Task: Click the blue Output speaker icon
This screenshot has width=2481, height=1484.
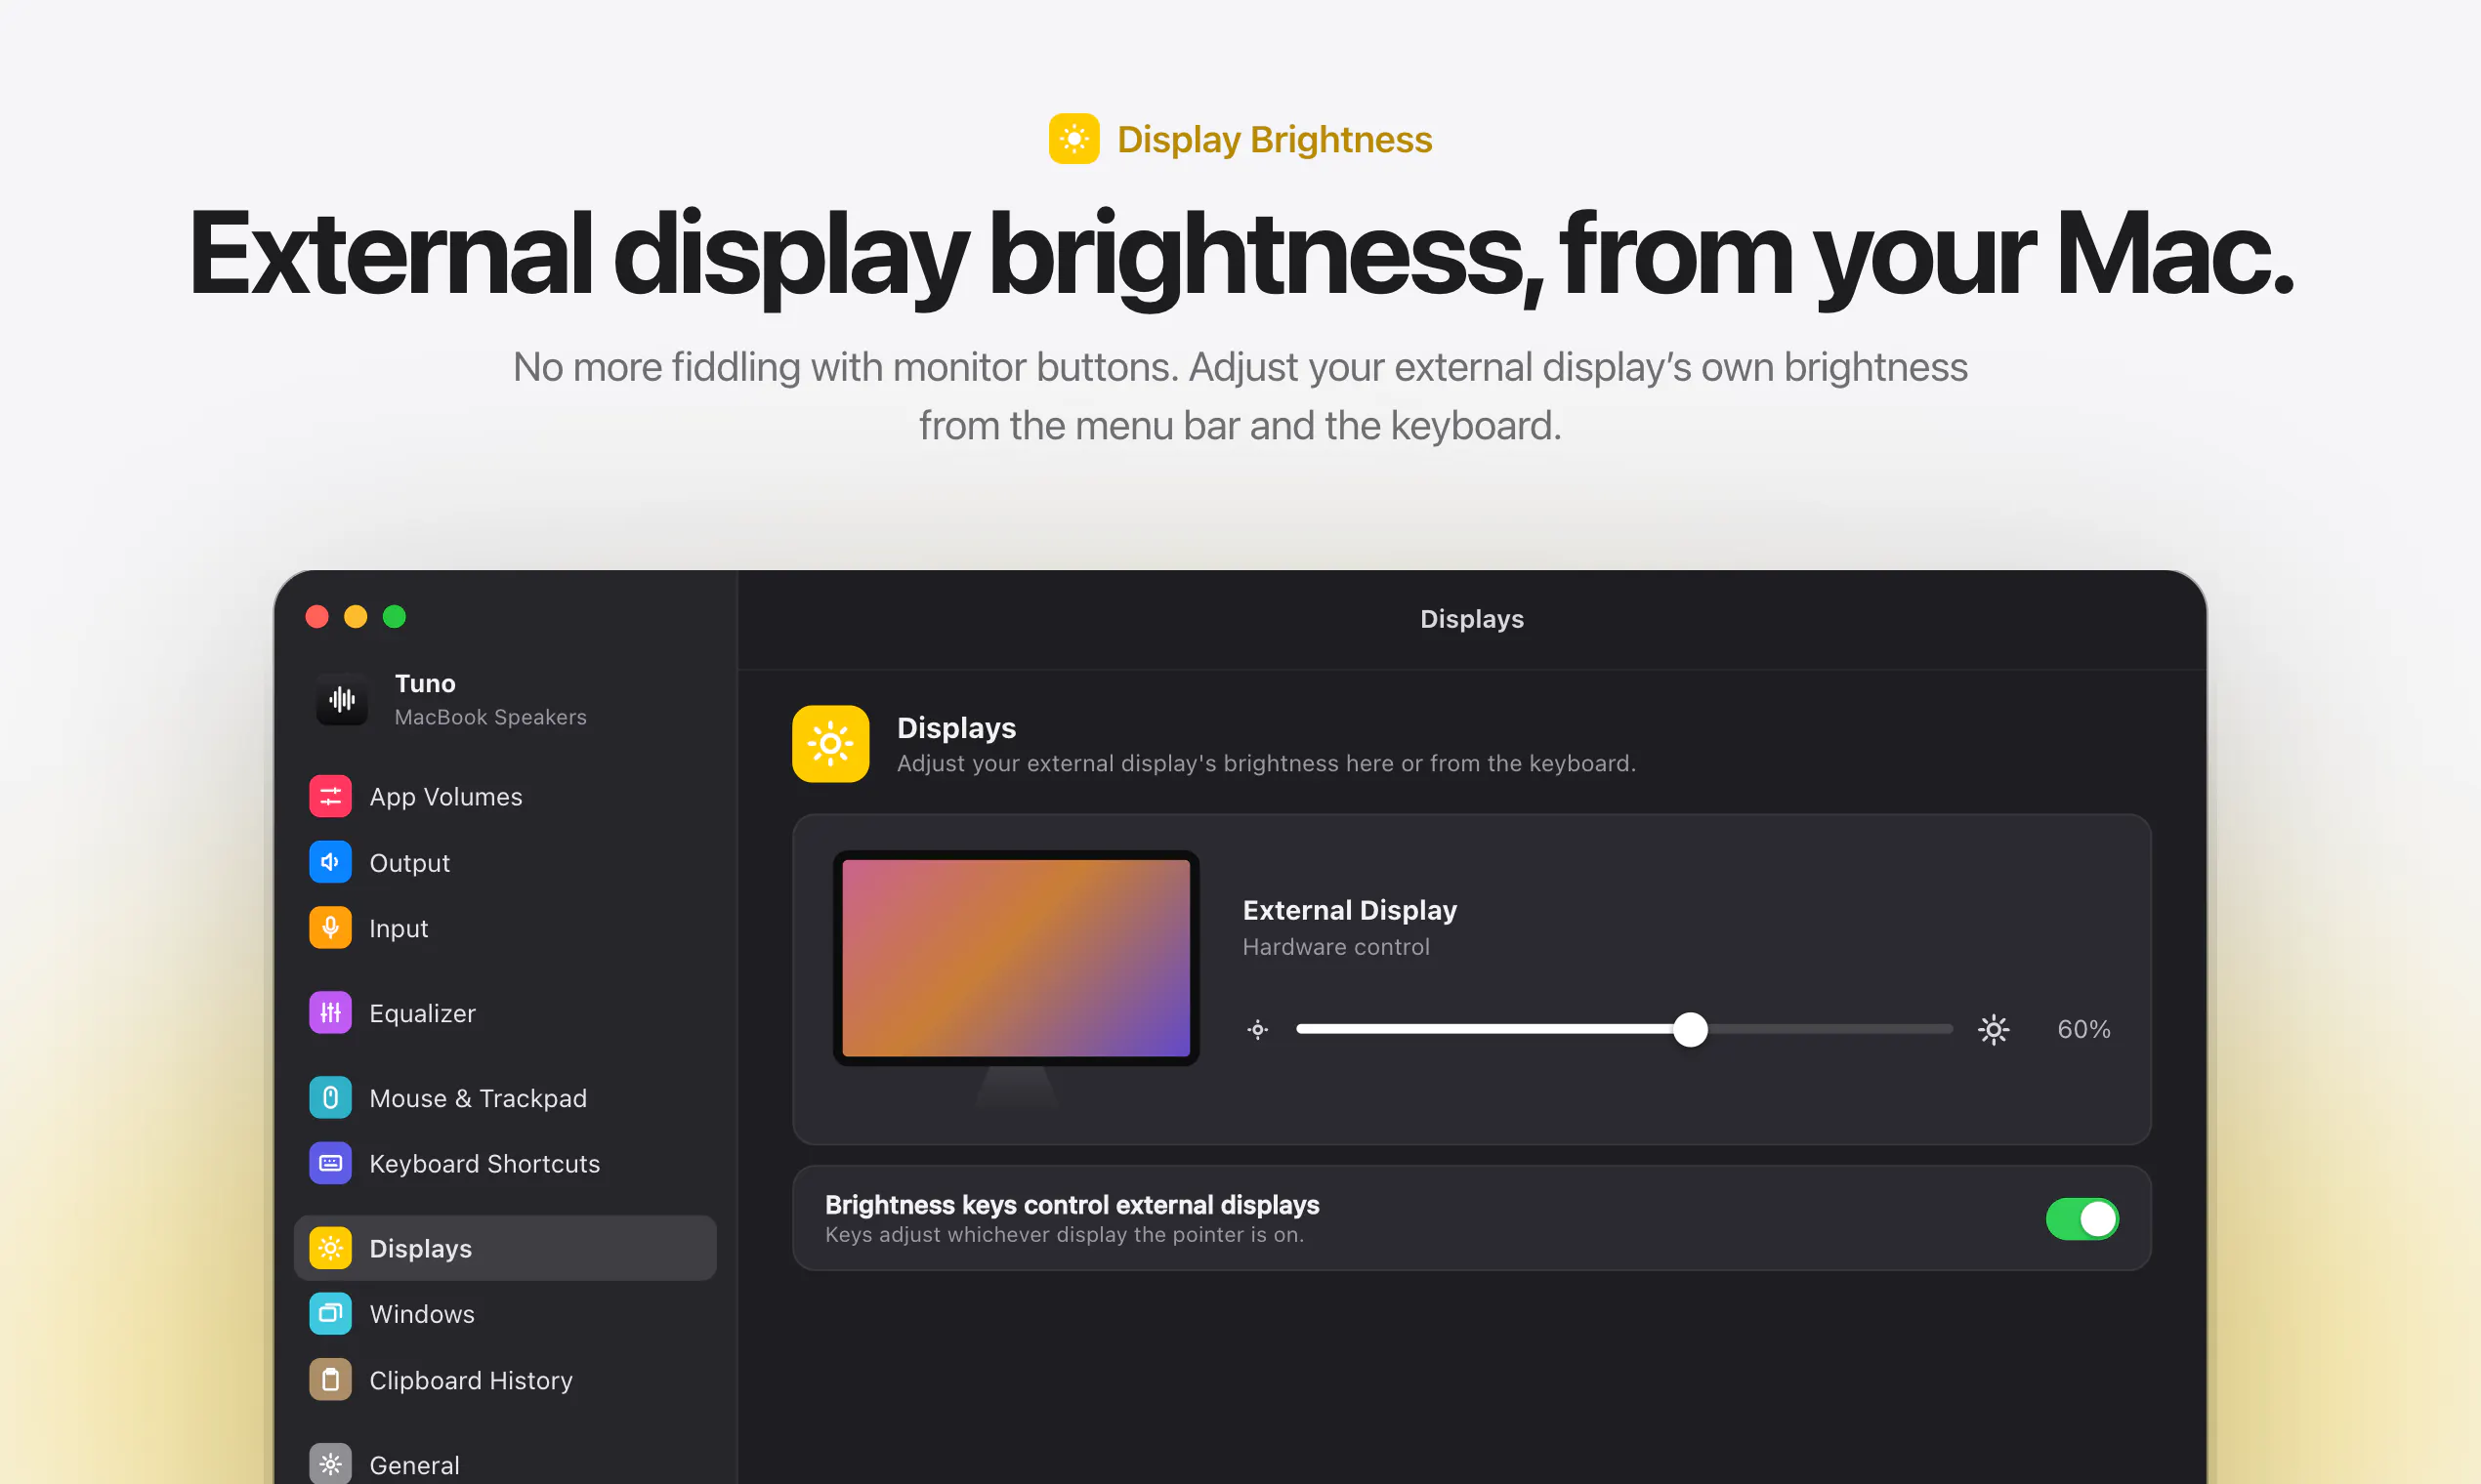Action: [x=330, y=862]
